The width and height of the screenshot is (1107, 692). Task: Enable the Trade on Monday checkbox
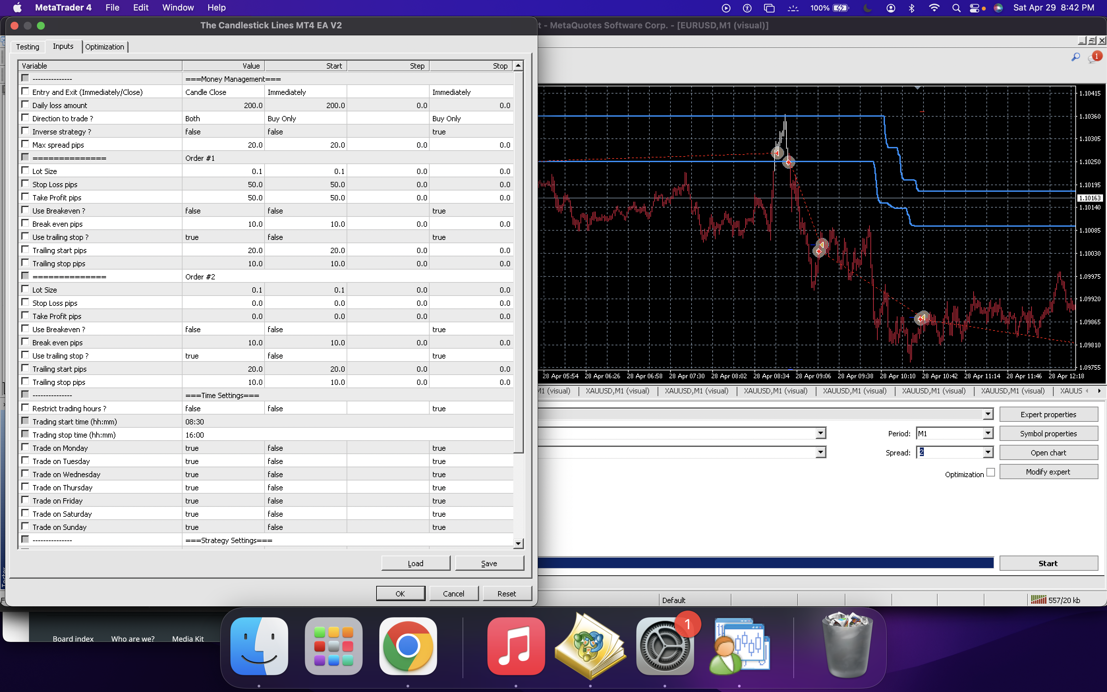coord(25,447)
